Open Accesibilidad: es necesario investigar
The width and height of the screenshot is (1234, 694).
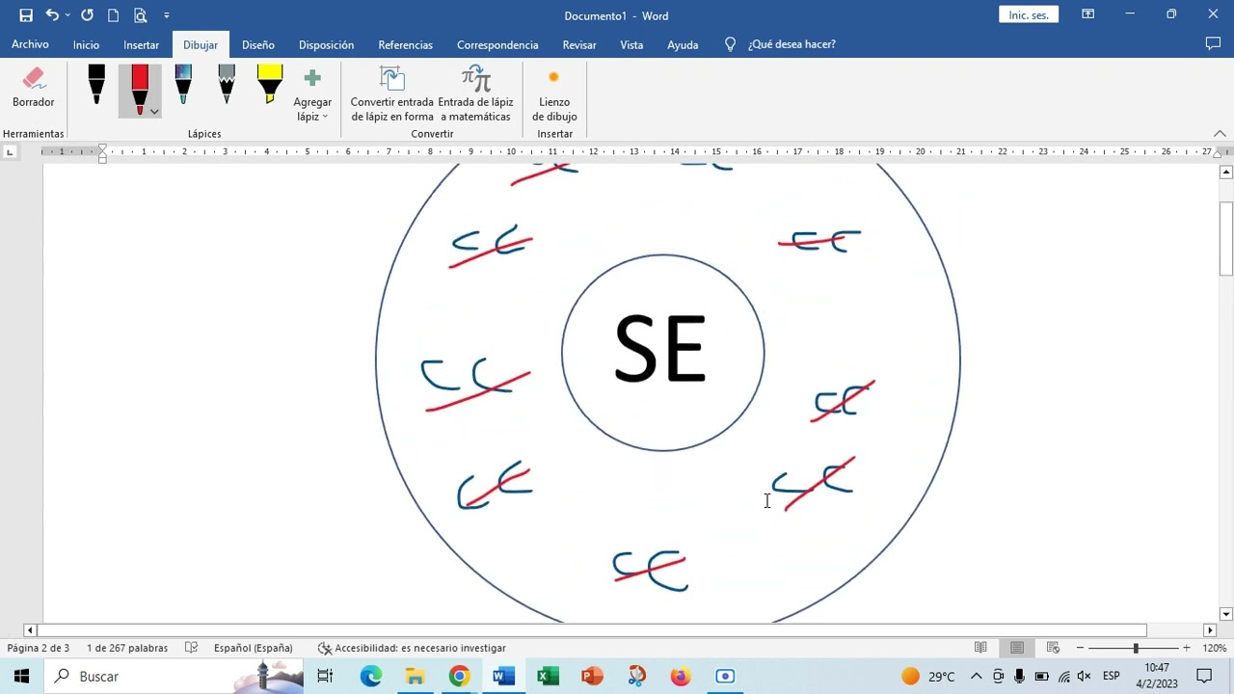(412, 648)
